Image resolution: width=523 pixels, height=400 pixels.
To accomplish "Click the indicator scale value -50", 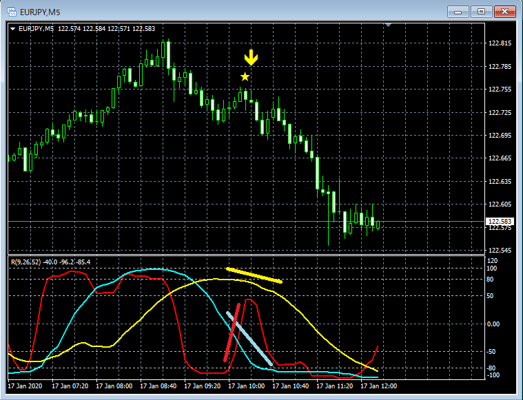I will click(492, 352).
